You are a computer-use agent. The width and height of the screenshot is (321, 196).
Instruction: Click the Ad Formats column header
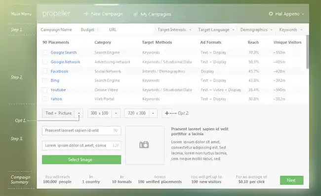pos(211,42)
